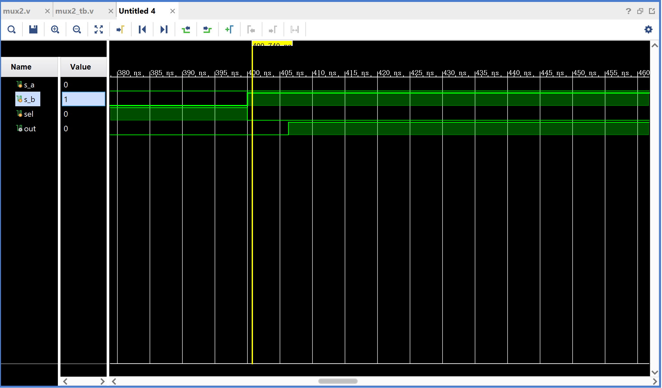Zoom in on the waveform

[55, 30]
